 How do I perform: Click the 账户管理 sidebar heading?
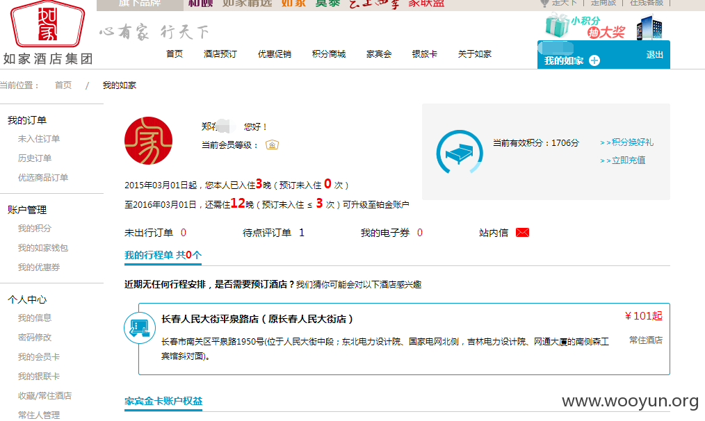click(x=27, y=210)
